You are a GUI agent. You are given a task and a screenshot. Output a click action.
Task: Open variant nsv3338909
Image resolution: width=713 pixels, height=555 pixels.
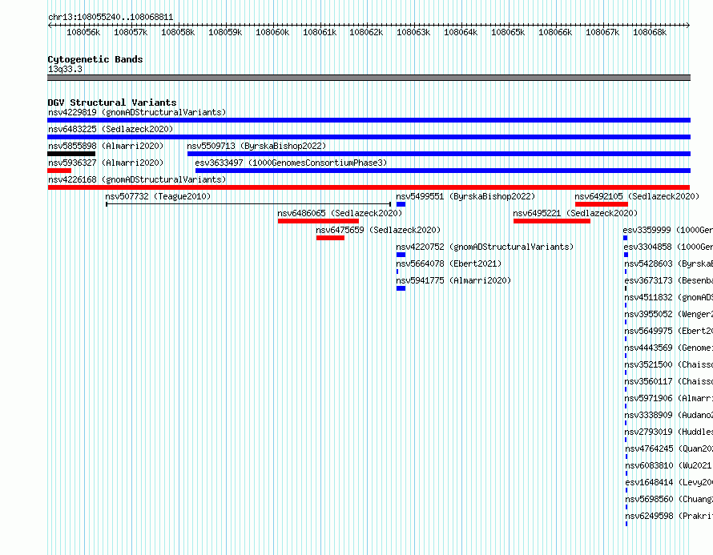point(668,415)
